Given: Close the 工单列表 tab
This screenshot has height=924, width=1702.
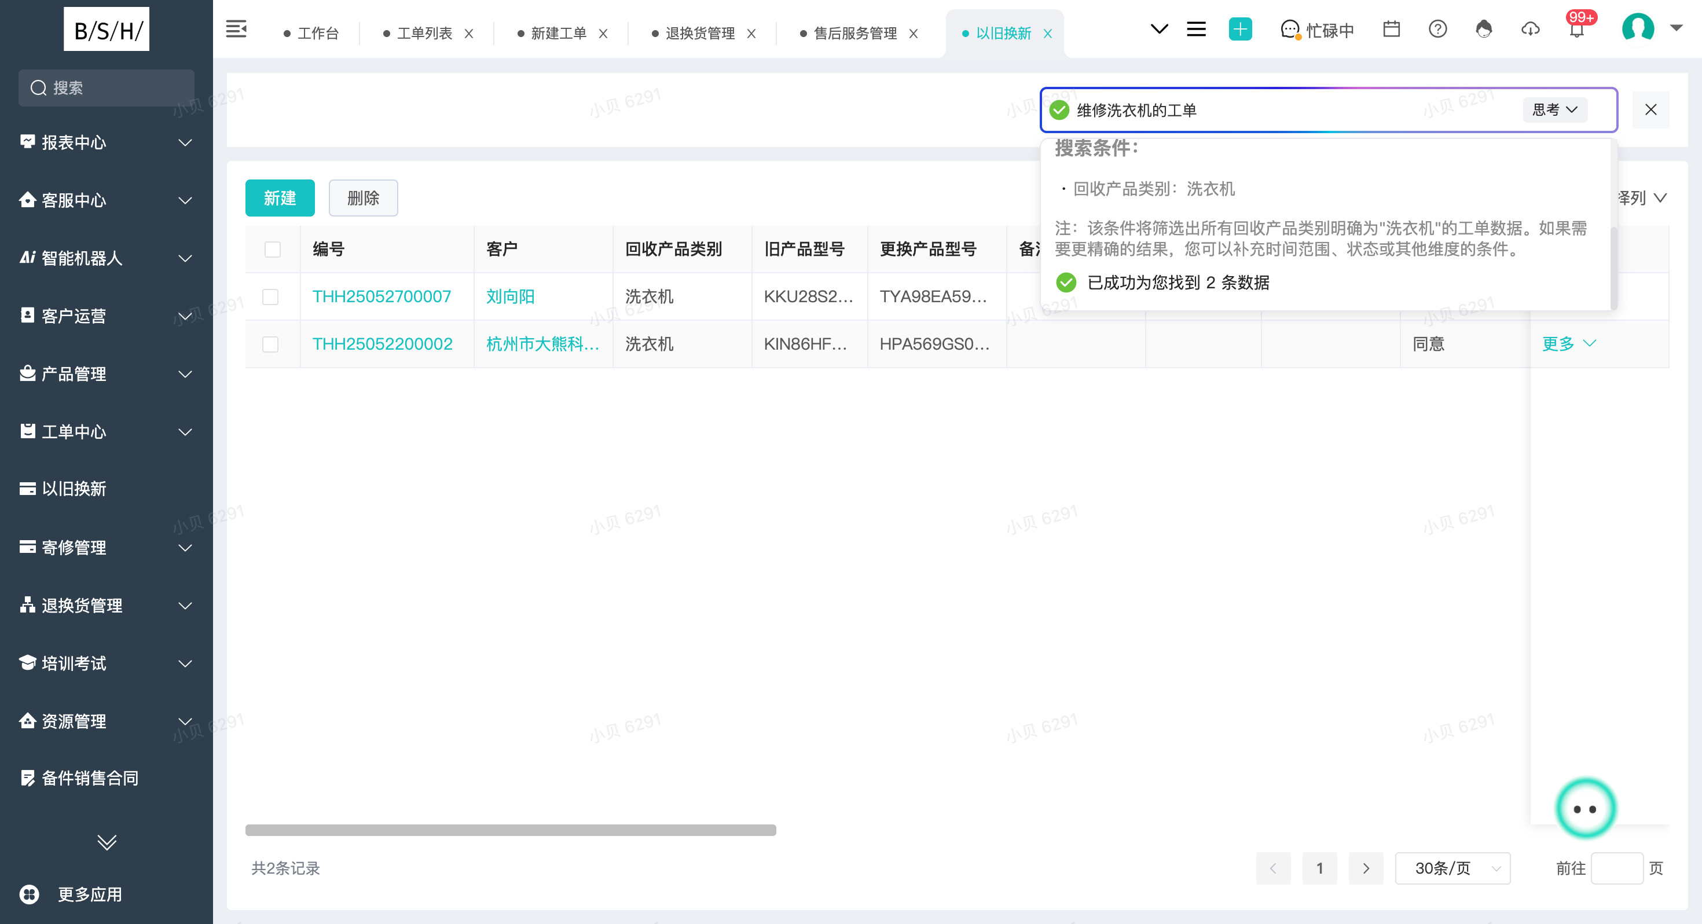Looking at the screenshot, I should coord(468,34).
